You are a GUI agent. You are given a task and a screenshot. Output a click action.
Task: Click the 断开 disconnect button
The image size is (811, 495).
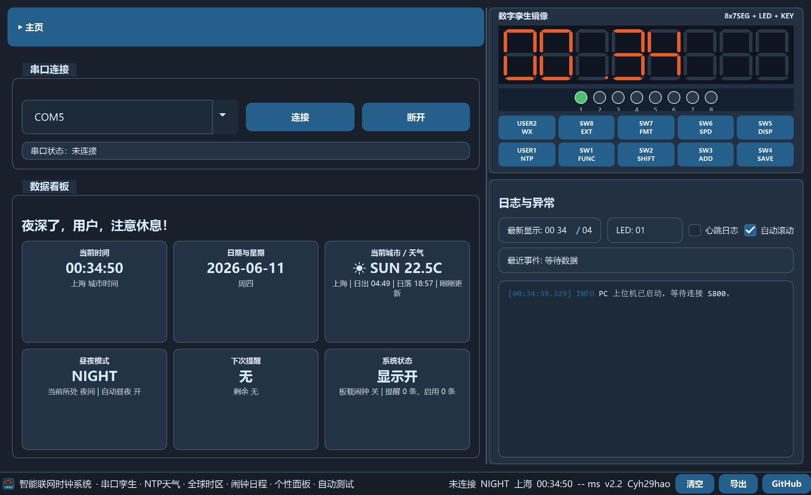point(416,117)
